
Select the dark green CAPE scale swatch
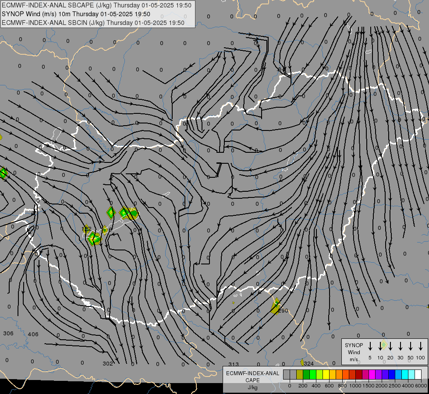coord(306,375)
